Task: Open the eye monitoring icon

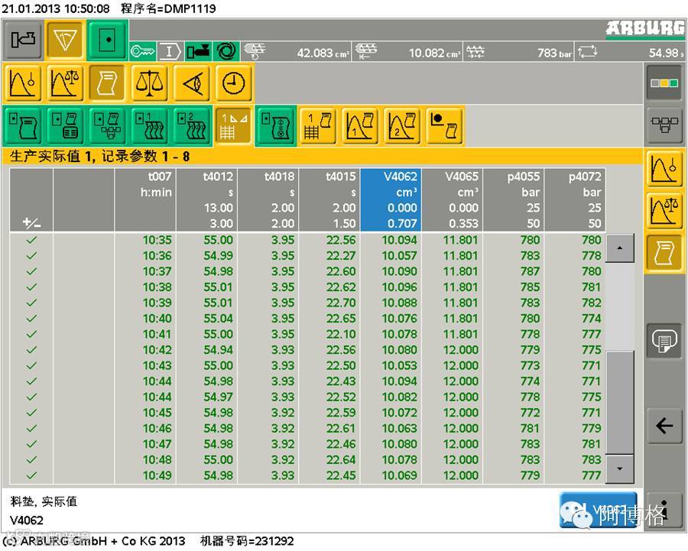Action: pyautogui.click(x=191, y=83)
